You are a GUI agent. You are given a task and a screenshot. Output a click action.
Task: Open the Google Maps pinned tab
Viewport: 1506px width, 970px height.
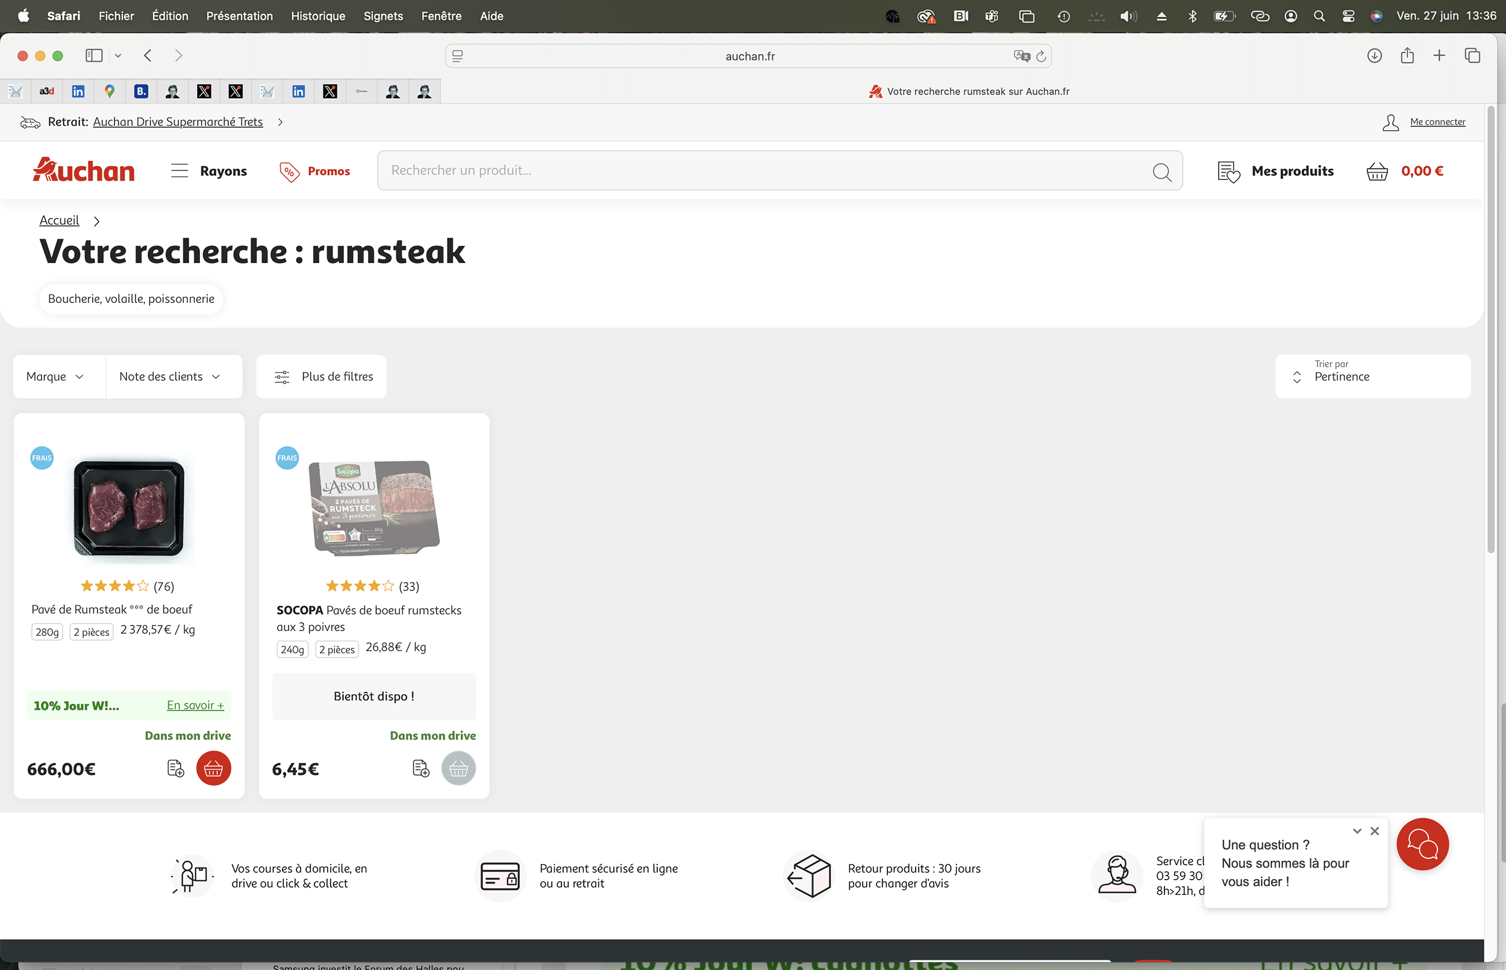[x=110, y=92]
